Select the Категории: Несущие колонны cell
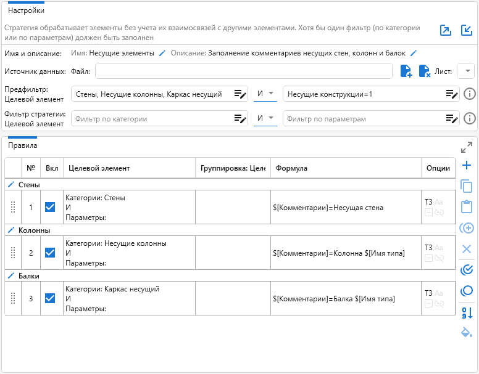479x374 pixels. tap(129, 253)
